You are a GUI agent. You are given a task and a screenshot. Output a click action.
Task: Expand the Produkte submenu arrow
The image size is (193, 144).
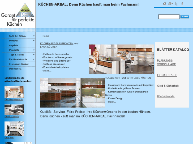click(x=34, y=41)
